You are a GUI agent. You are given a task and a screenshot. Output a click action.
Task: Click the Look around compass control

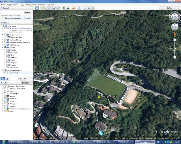click(x=174, y=17)
